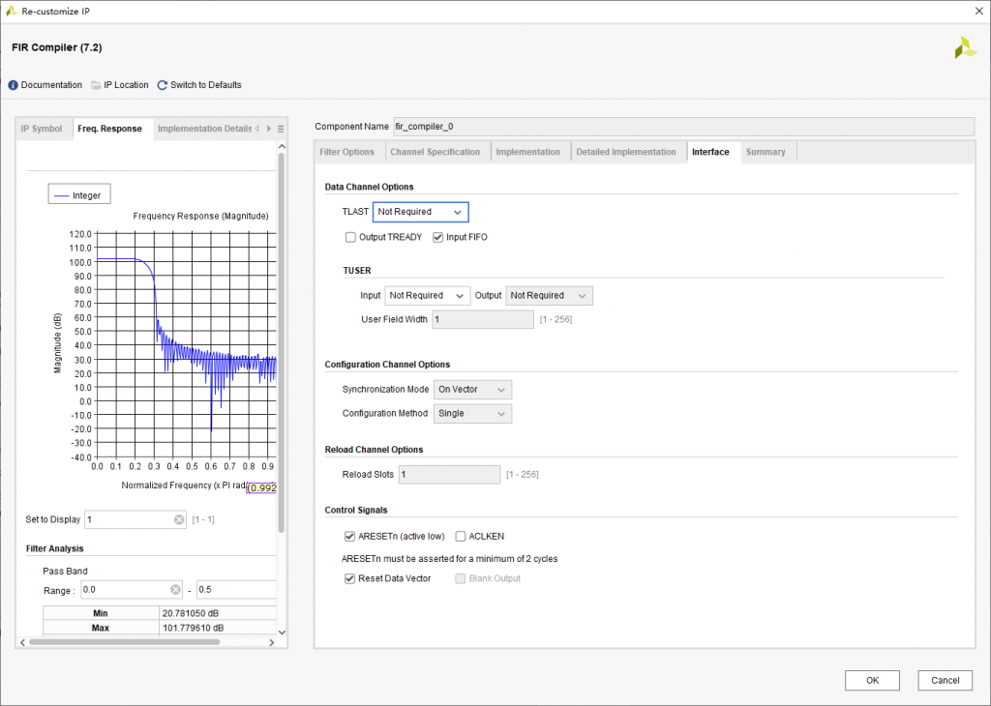The height and width of the screenshot is (706, 991).
Task: Uncheck Input FIFO option
Action: [x=437, y=238]
